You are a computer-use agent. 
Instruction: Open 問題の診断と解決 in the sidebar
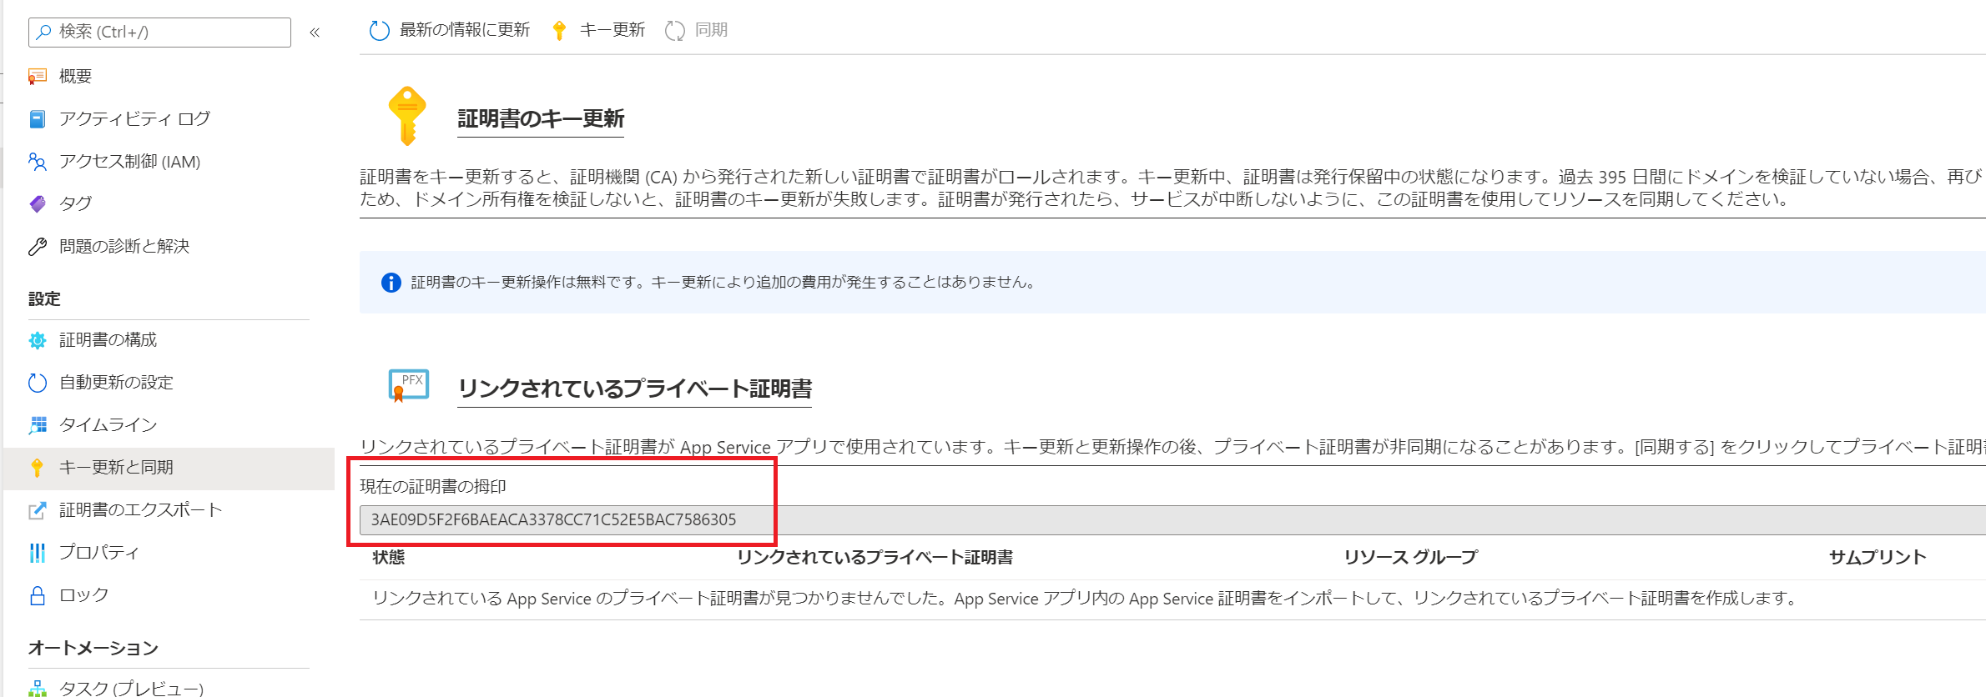tap(124, 246)
